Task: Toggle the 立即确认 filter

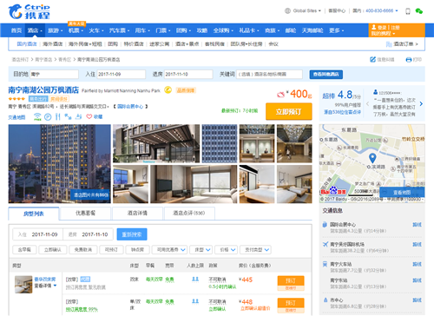Action: coord(53,249)
